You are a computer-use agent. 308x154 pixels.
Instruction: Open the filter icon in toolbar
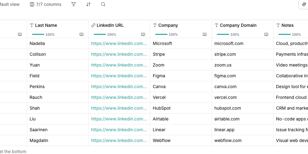point(74,4)
